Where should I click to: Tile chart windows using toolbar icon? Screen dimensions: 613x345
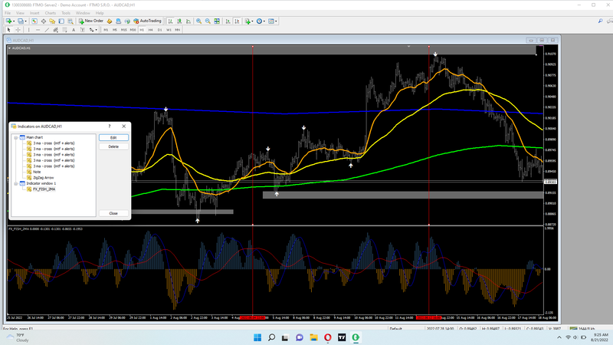[217, 21]
